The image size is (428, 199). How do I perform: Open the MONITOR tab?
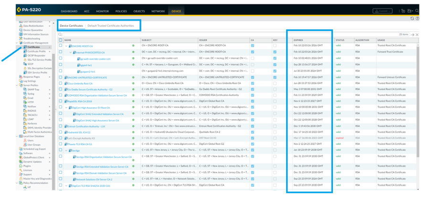[x=102, y=11]
